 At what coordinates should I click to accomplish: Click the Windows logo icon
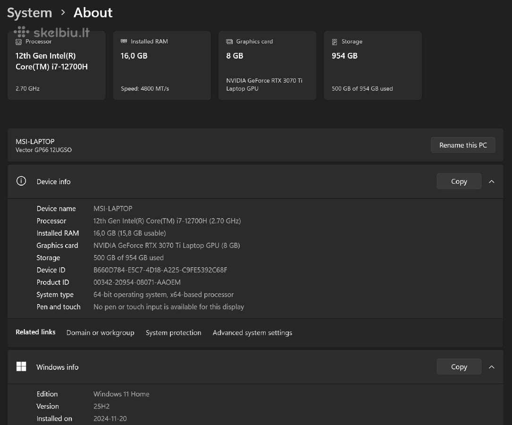pos(21,366)
